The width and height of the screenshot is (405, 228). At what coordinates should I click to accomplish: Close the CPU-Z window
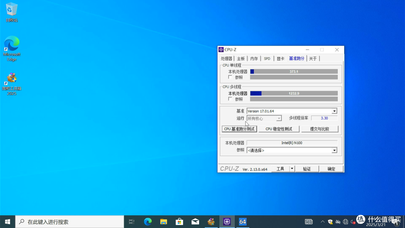337,49
